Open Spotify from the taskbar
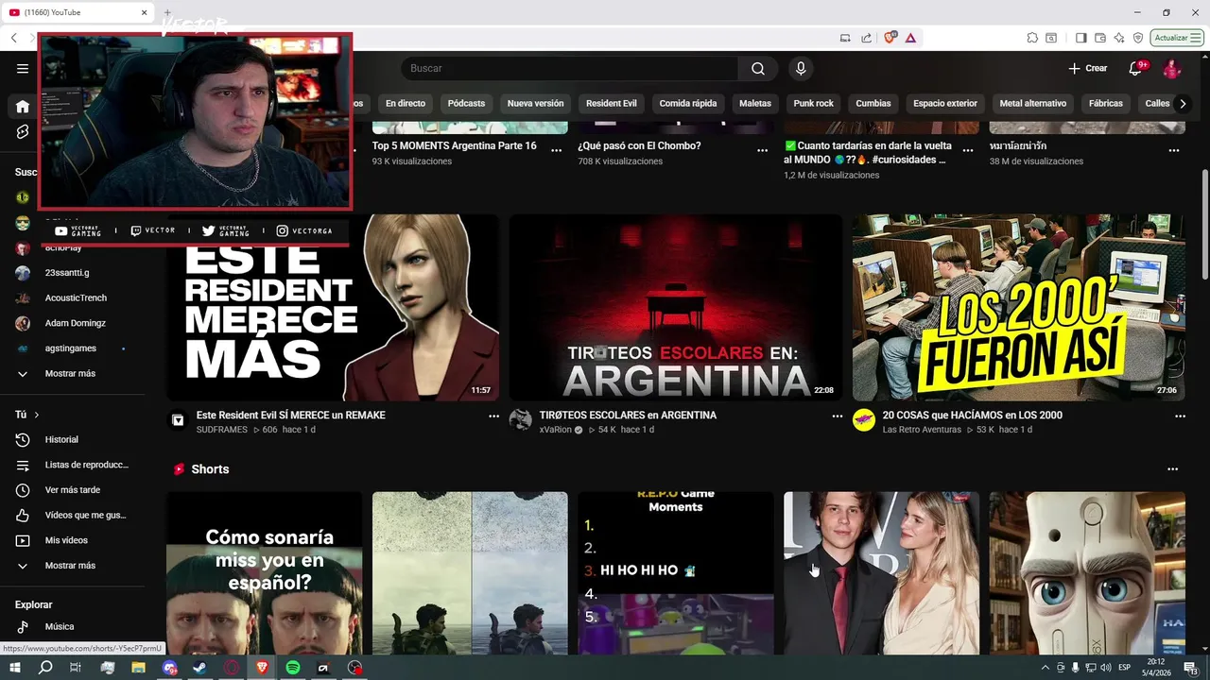This screenshot has height=680, width=1210. pos(293,668)
